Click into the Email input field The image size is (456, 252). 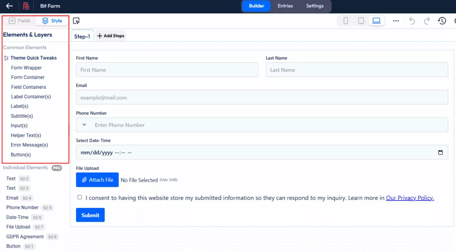point(262,97)
